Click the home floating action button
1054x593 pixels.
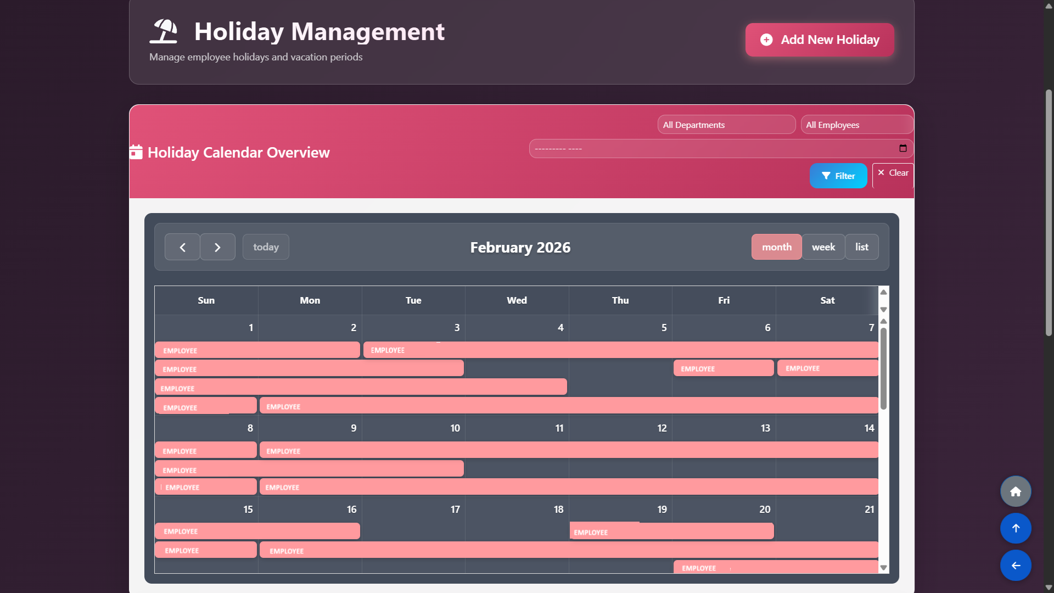1015,491
